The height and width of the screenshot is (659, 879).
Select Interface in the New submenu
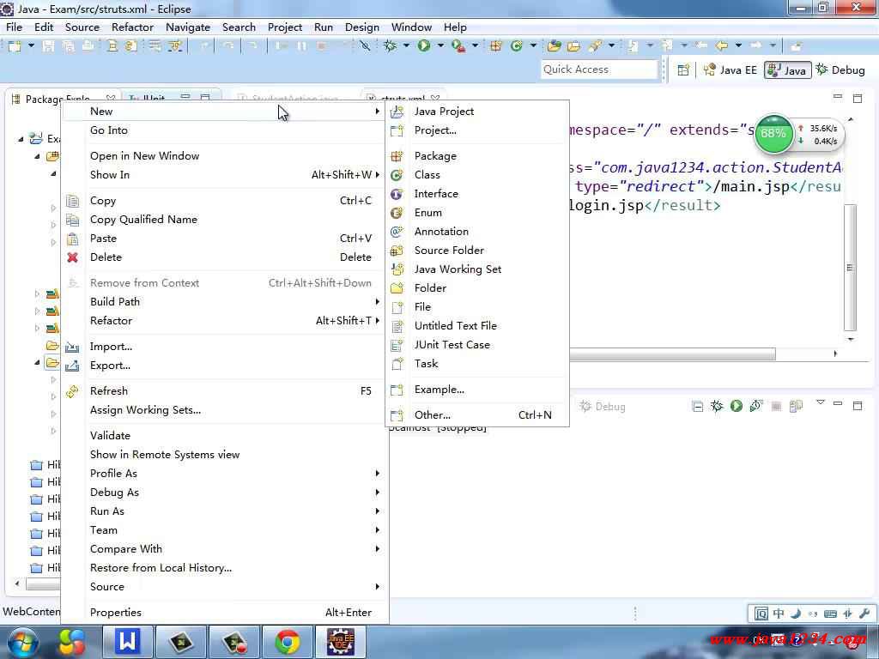[x=477, y=194]
